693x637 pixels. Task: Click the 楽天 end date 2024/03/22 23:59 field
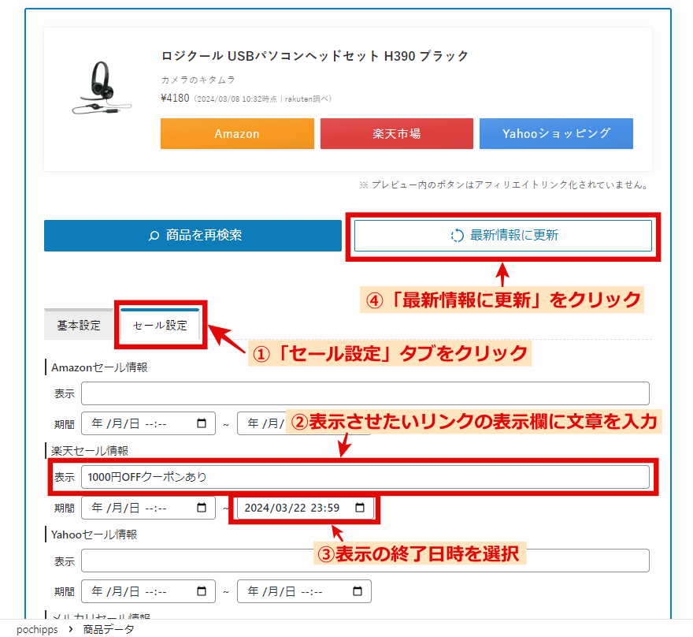[x=305, y=508]
